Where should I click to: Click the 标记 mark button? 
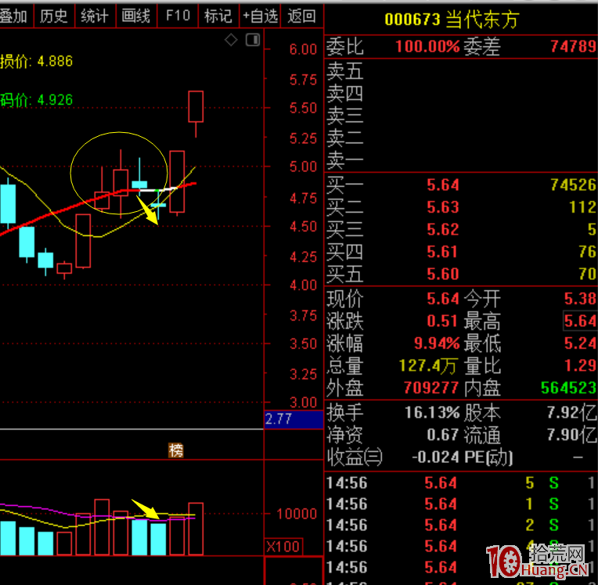tap(218, 16)
